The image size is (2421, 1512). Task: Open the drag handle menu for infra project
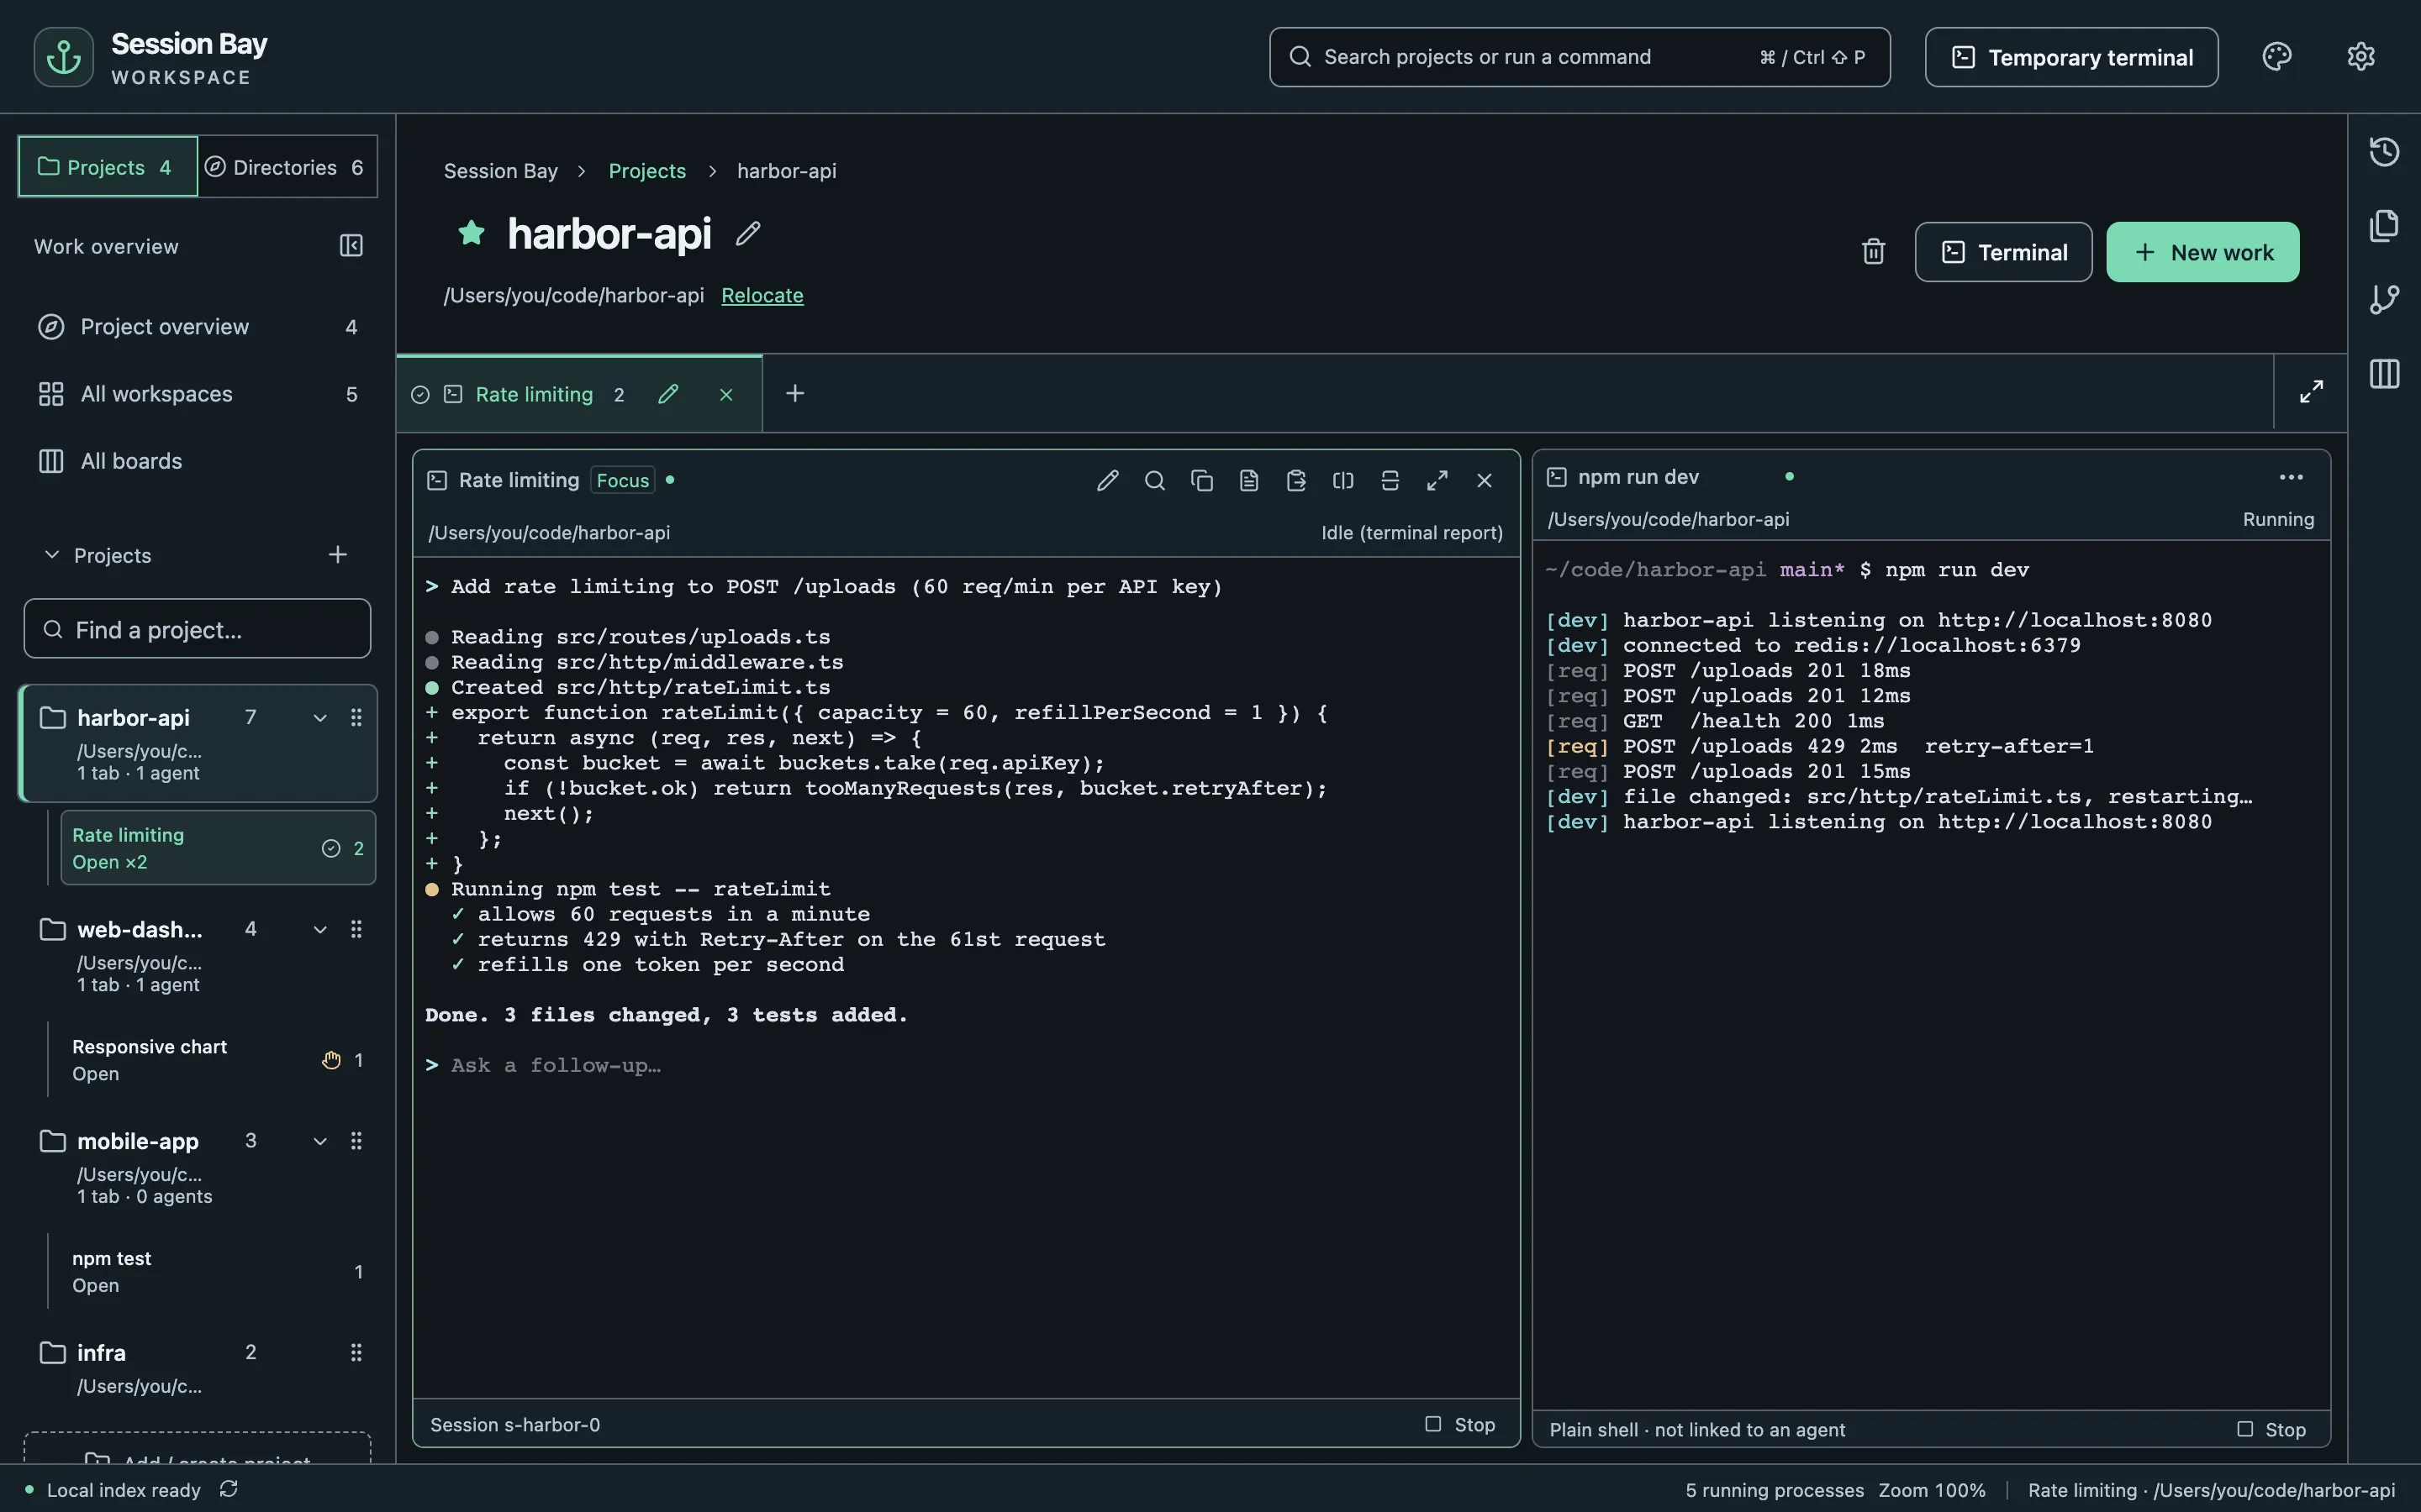tap(356, 1353)
